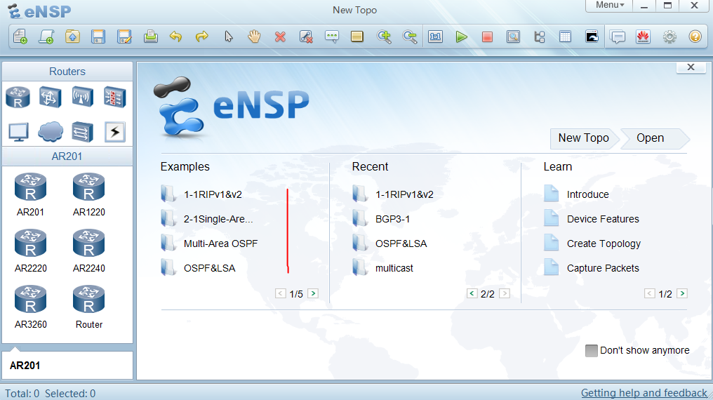Click the Print icon
Image resolution: width=713 pixels, height=400 pixels.
[x=150, y=36]
